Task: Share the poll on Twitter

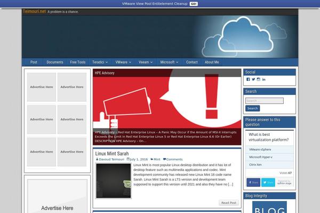Action: point(268,183)
